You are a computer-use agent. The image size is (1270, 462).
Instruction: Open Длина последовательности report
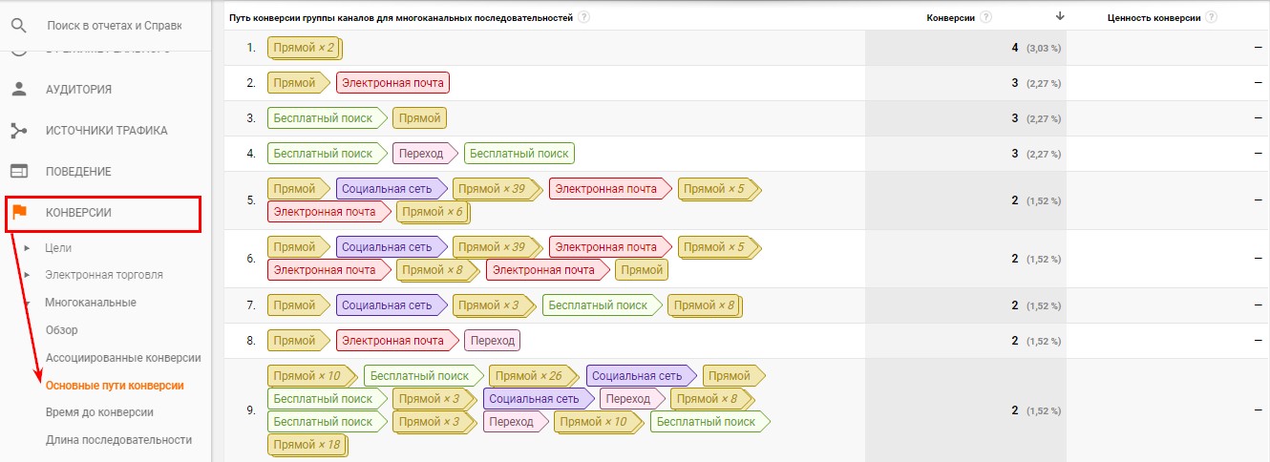coord(118,440)
